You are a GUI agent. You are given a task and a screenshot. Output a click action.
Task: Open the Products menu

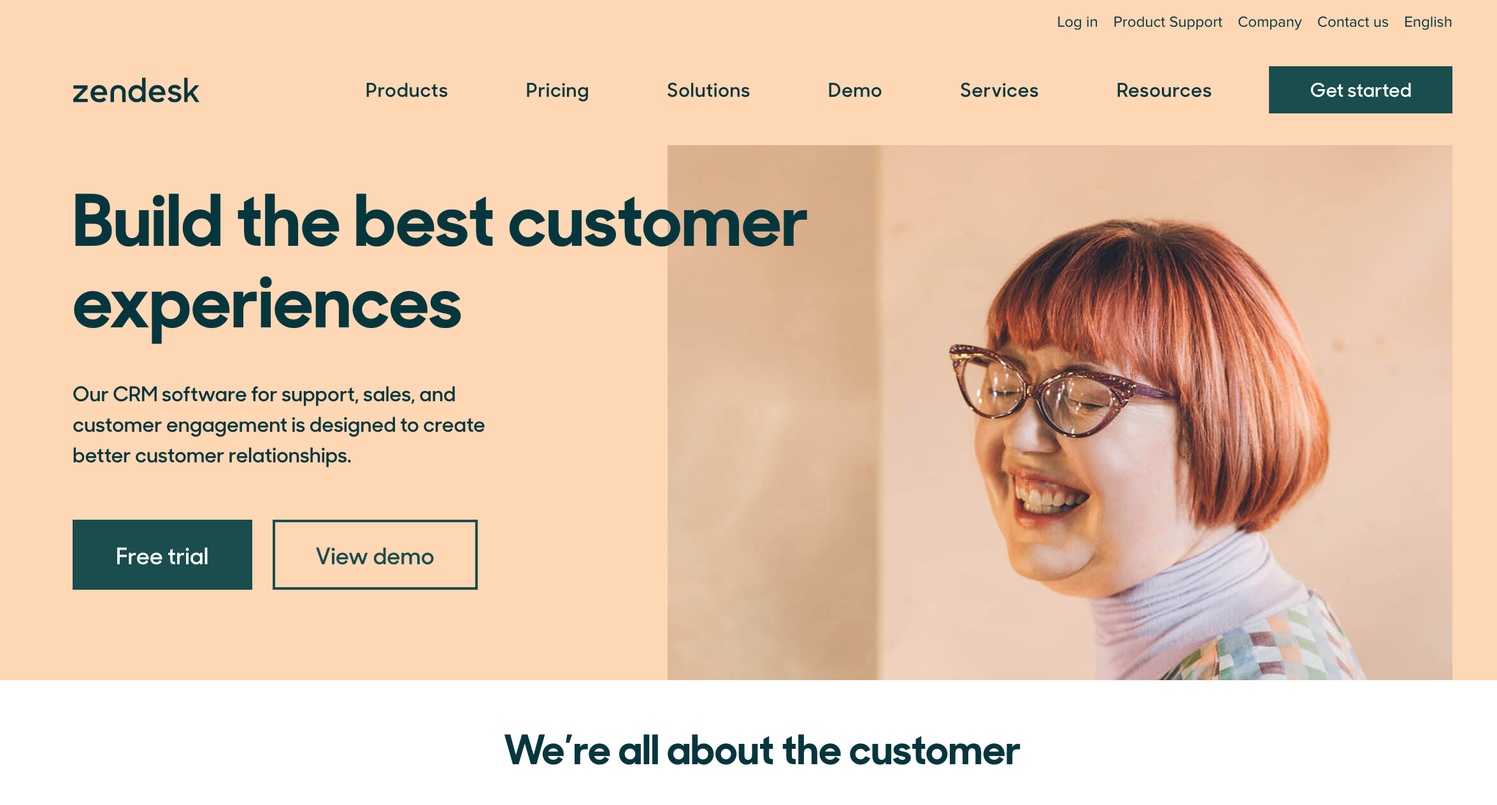(406, 90)
